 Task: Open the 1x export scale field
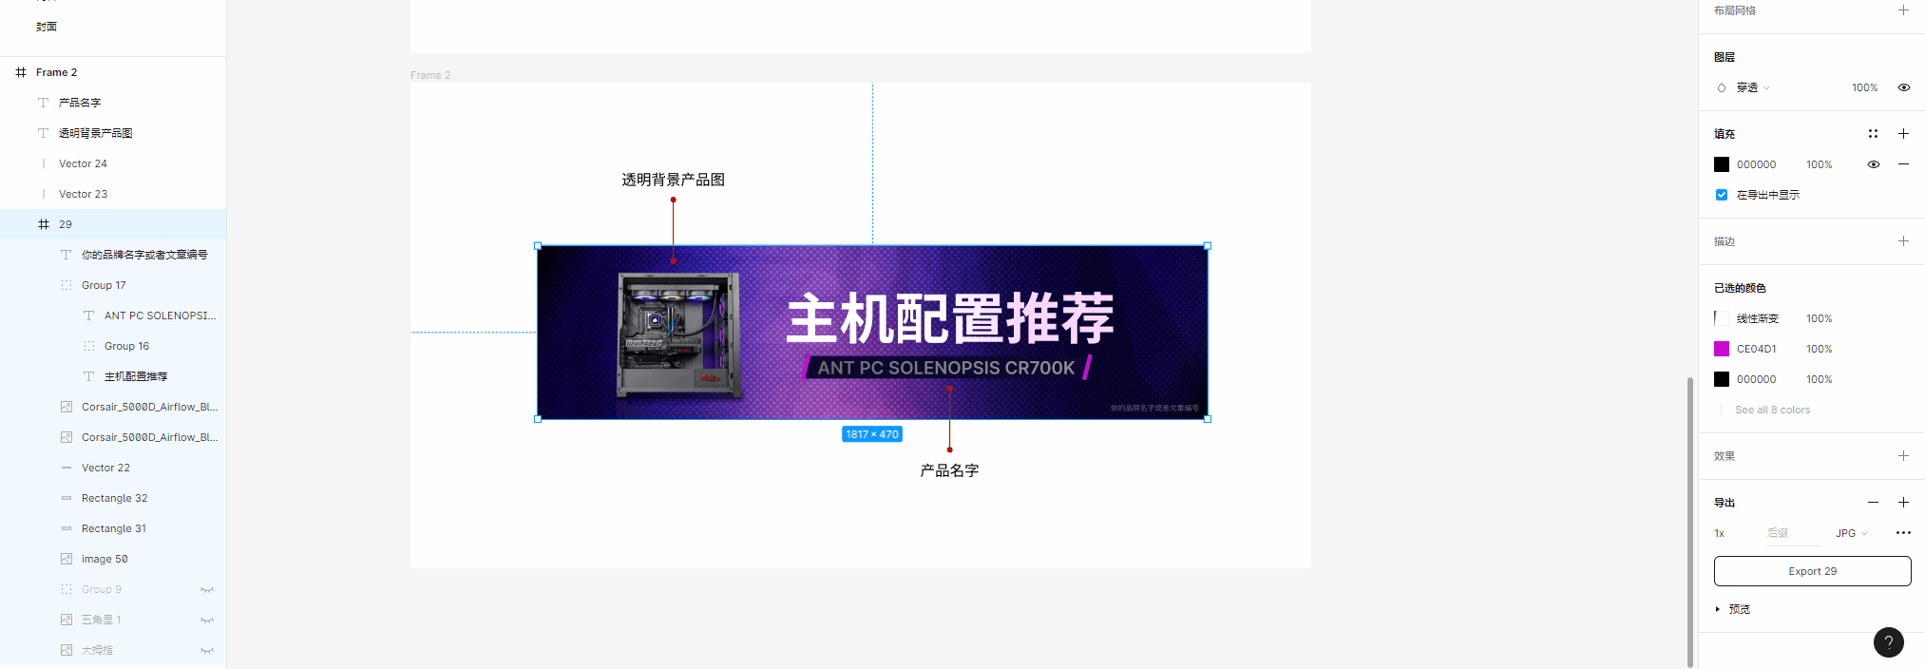[1720, 533]
